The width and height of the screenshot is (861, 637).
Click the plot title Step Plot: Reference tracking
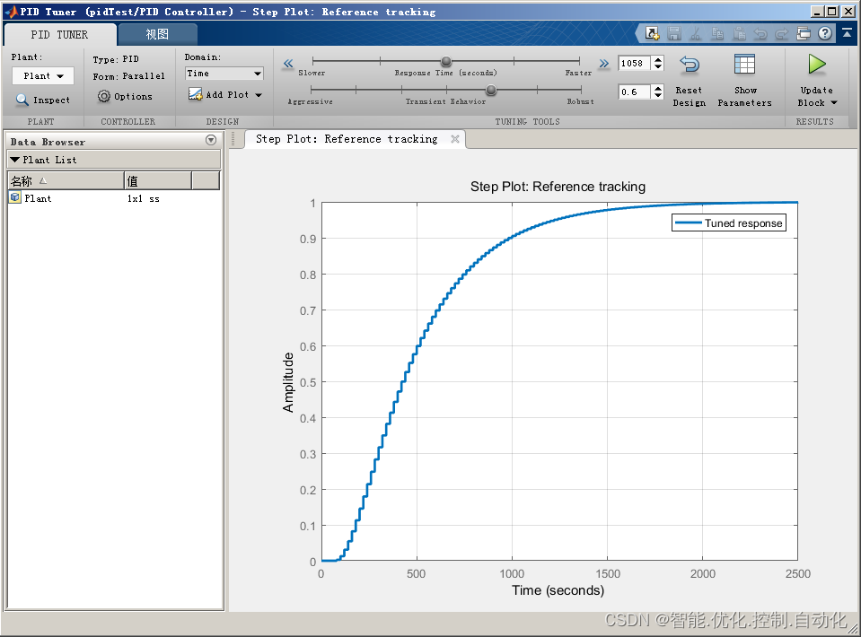(558, 187)
